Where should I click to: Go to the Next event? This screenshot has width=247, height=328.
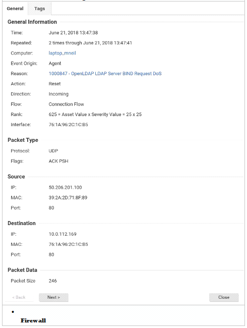(53, 297)
